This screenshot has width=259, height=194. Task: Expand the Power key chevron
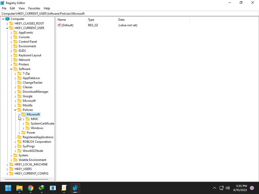click(x=19, y=133)
